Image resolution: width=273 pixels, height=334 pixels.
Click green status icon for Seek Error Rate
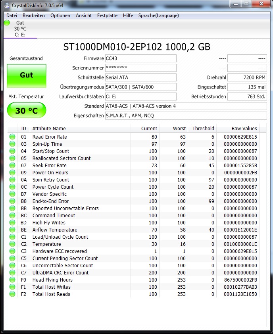coord(12,165)
